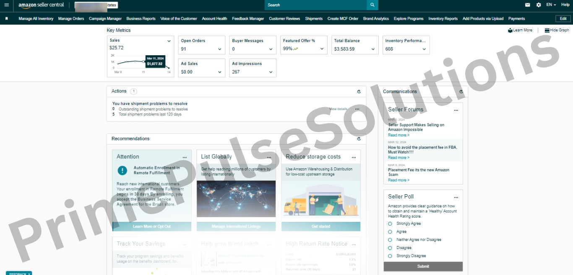The image size is (573, 275).
Task: Expand the Open Orders dropdown
Action: tap(219, 49)
